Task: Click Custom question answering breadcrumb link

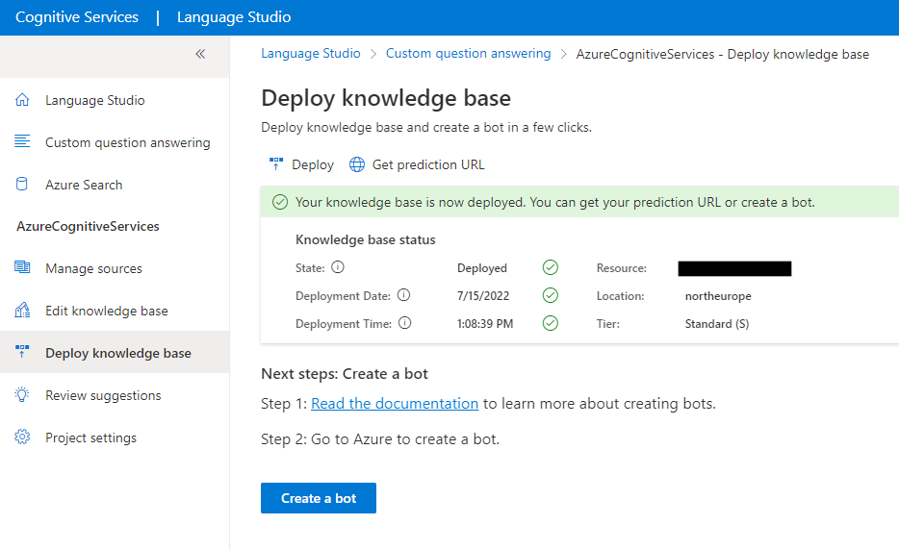Action: pos(468,53)
